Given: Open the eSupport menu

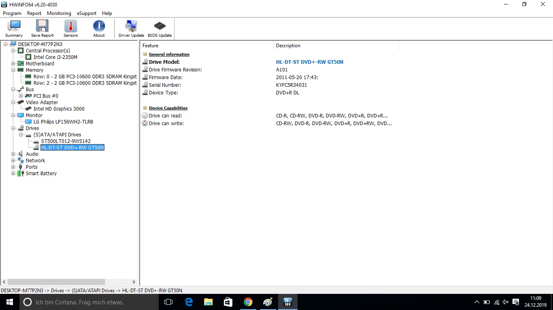Looking at the screenshot, I should [87, 13].
